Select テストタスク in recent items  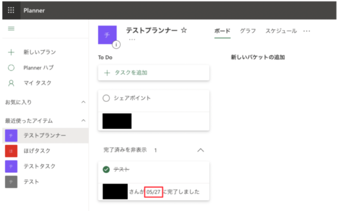(40, 166)
